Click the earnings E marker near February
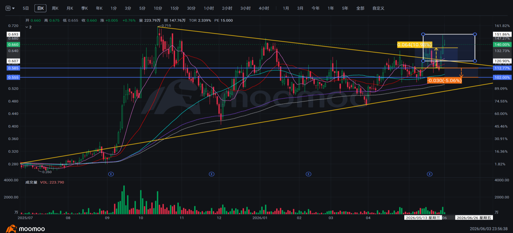Viewport: 513px width, 233px height. point(309,174)
